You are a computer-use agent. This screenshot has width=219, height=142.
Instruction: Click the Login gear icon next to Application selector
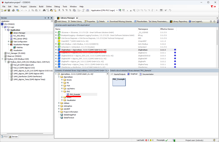pyautogui.click(x=120, y=10)
